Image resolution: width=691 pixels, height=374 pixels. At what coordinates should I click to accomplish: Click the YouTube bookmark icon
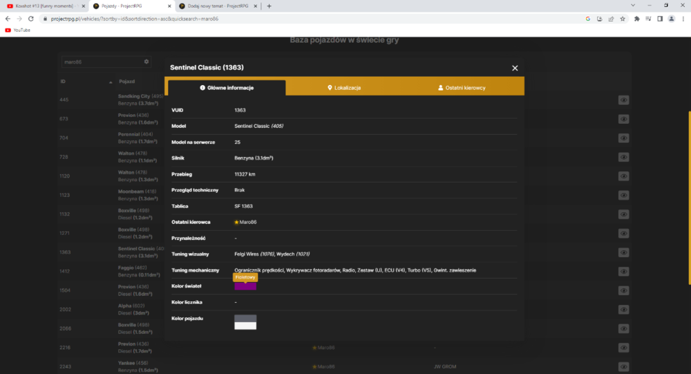(x=8, y=30)
